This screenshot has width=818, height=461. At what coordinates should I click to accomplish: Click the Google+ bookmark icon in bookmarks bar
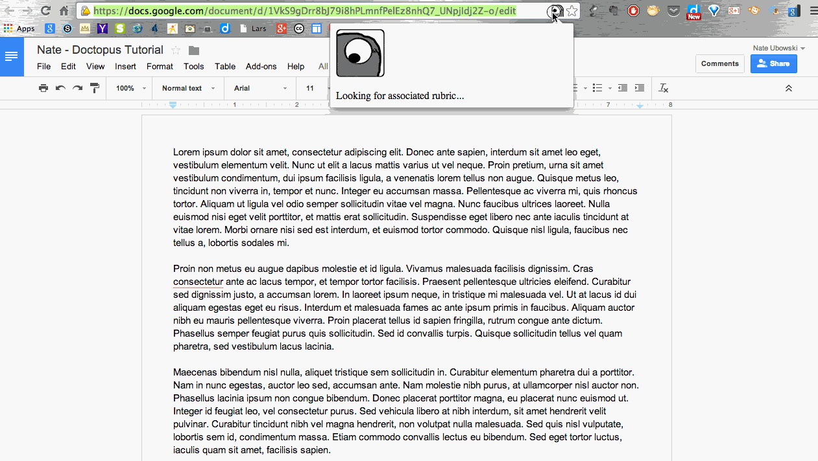pyautogui.click(x=281, y=28)
